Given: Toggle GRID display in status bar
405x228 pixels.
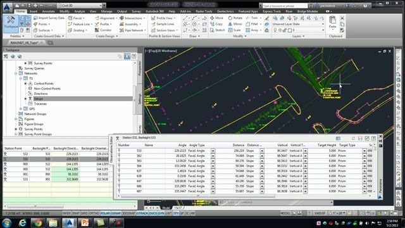Looking at the screenshot, I should tap(84, 213).
